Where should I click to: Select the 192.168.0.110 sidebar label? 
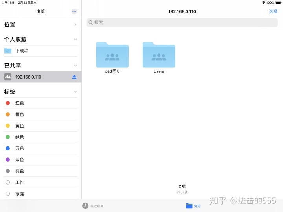tap(28, 77)
